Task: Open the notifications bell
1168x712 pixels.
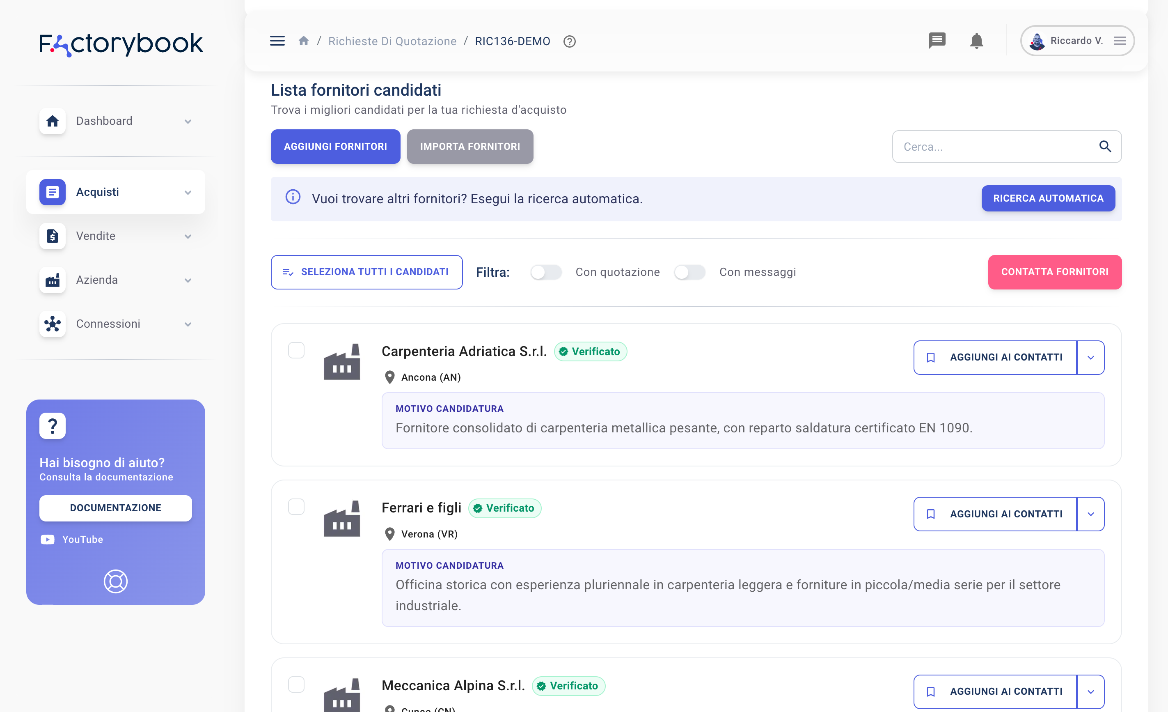Action: coord(976,41)
